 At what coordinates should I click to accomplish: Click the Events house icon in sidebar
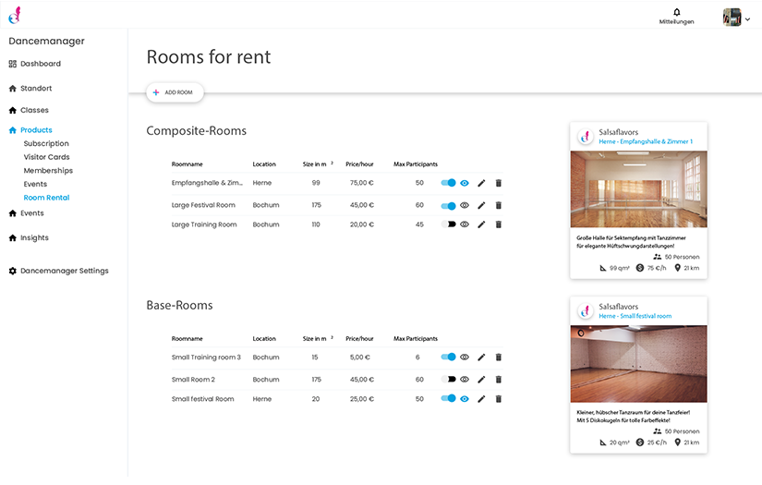coord(13,213)
